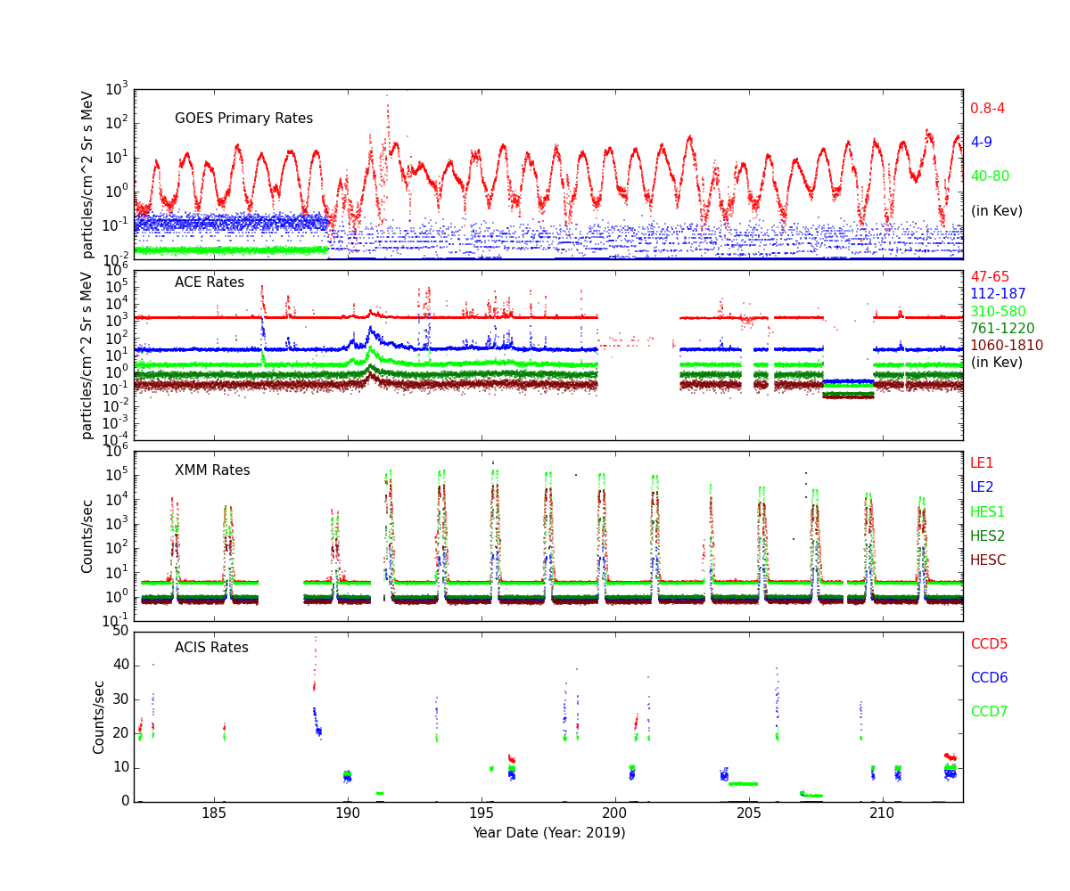Click the blue 112-187 ACE legend label

coord(998,294)
